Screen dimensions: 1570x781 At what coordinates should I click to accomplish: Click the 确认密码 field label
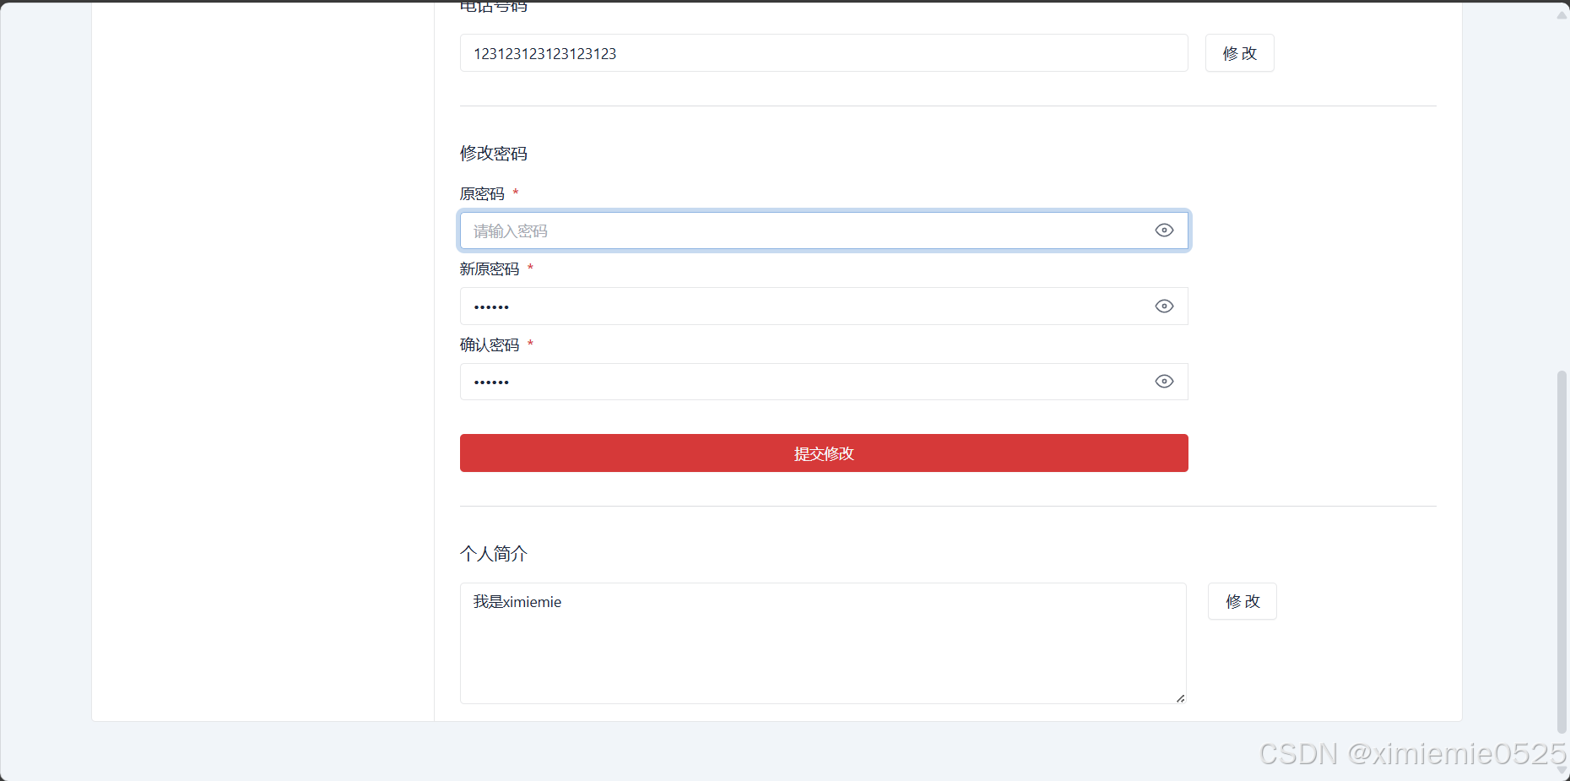[490, 344]
